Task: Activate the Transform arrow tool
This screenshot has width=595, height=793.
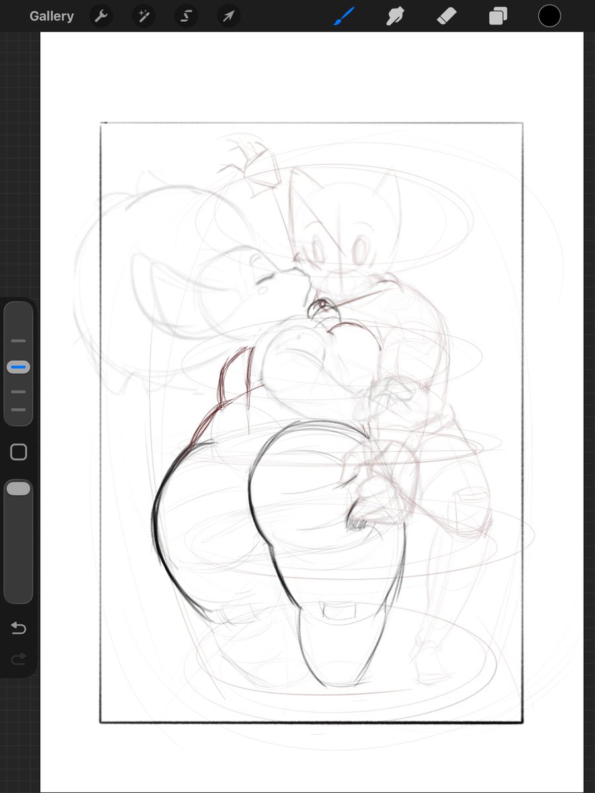Action: coord(229,17)
